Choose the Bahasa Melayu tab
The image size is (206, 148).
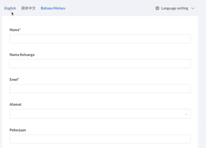53,8
